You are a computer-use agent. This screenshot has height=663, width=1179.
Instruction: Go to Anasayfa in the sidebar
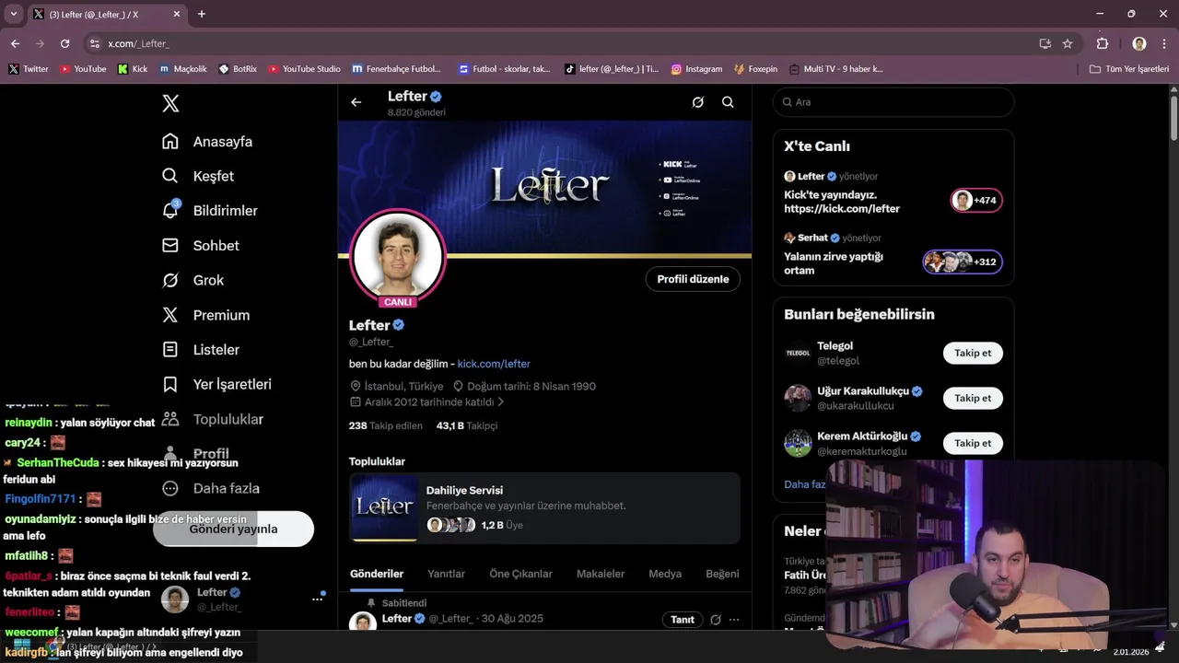pos(222,142)
